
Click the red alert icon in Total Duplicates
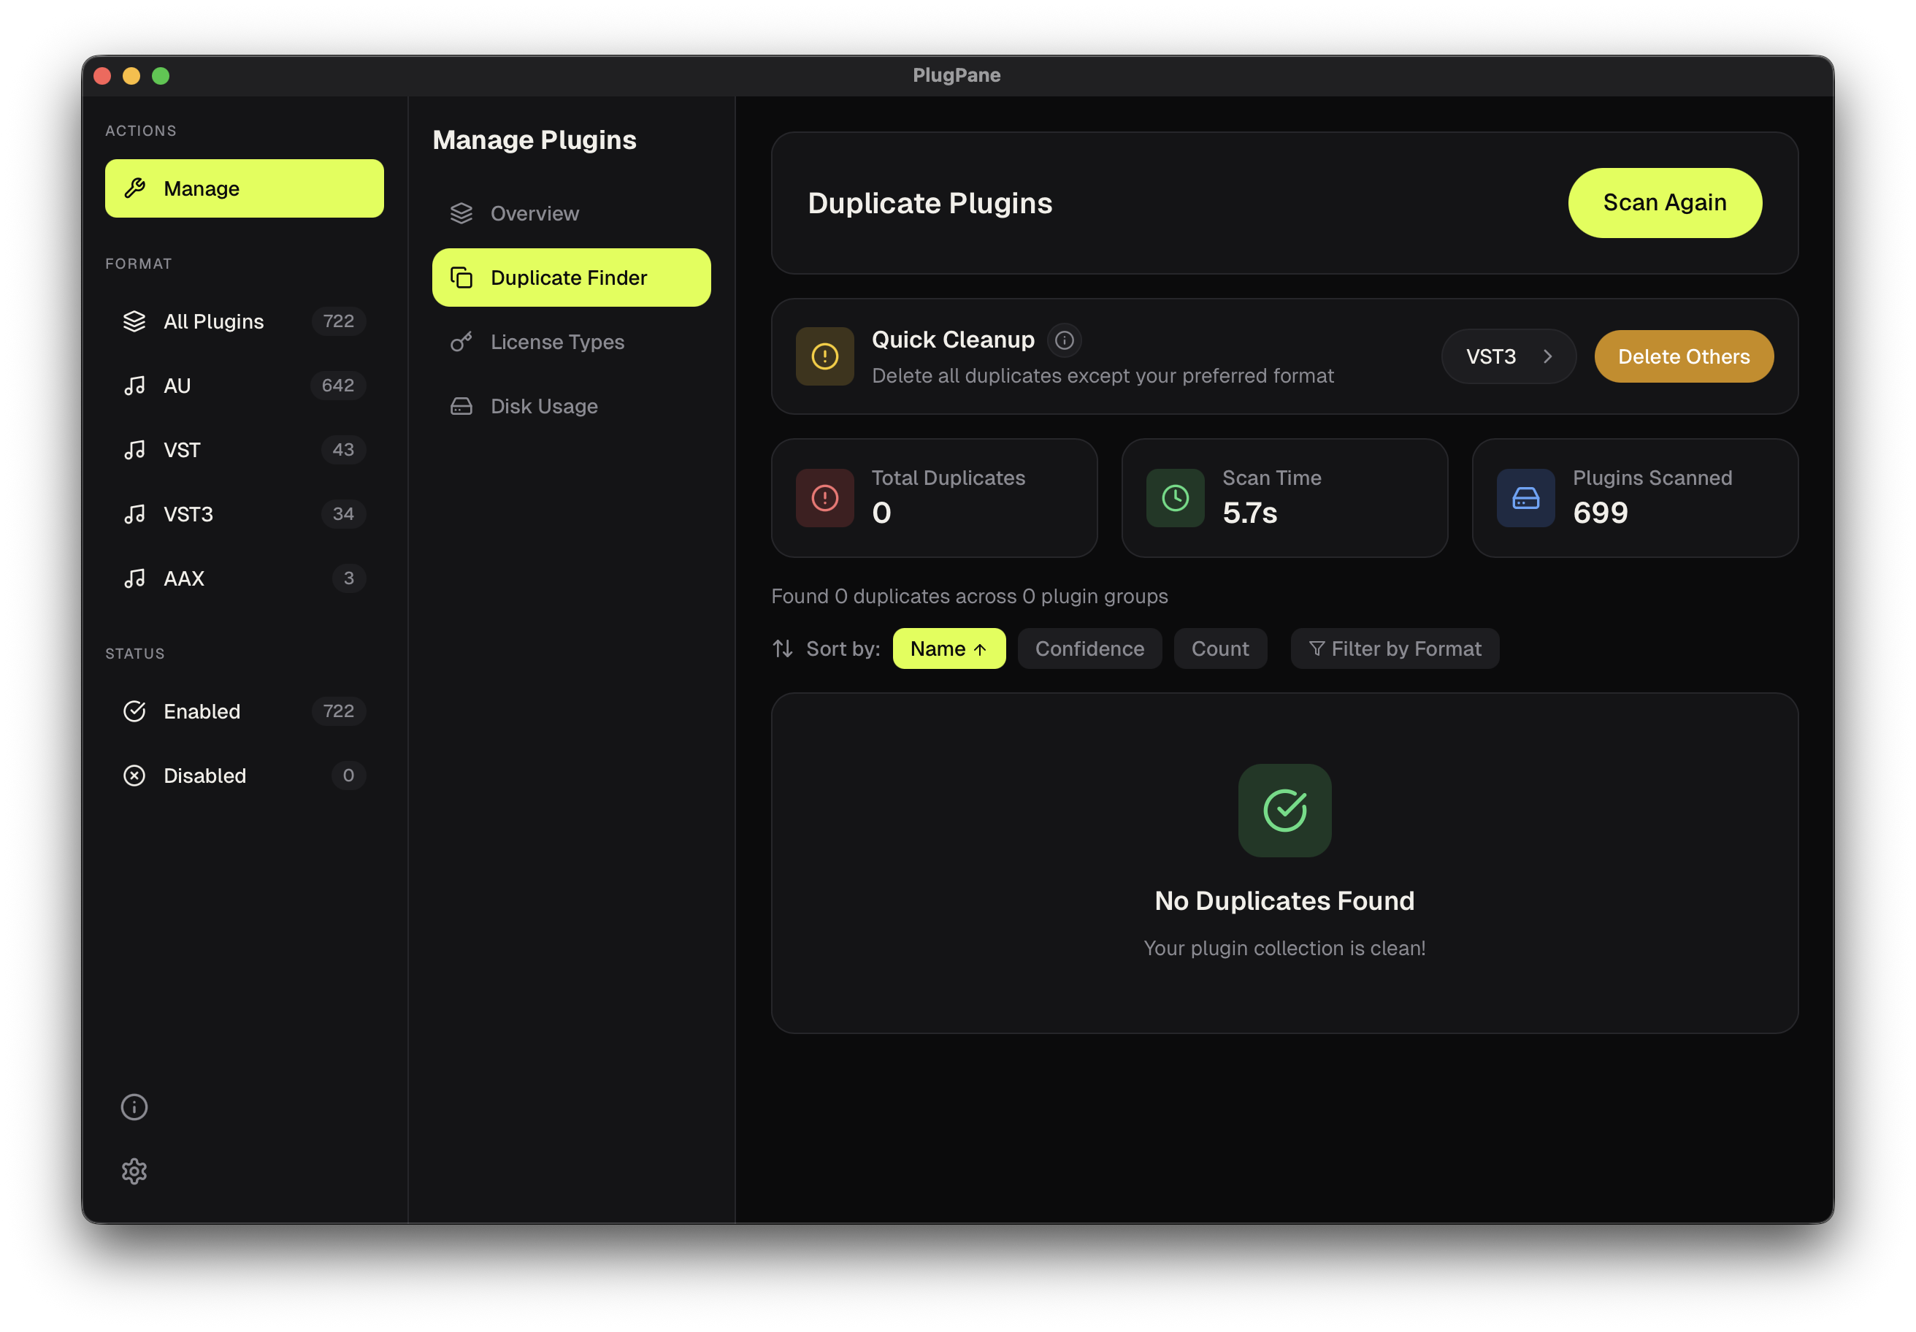tap(824, 498)
